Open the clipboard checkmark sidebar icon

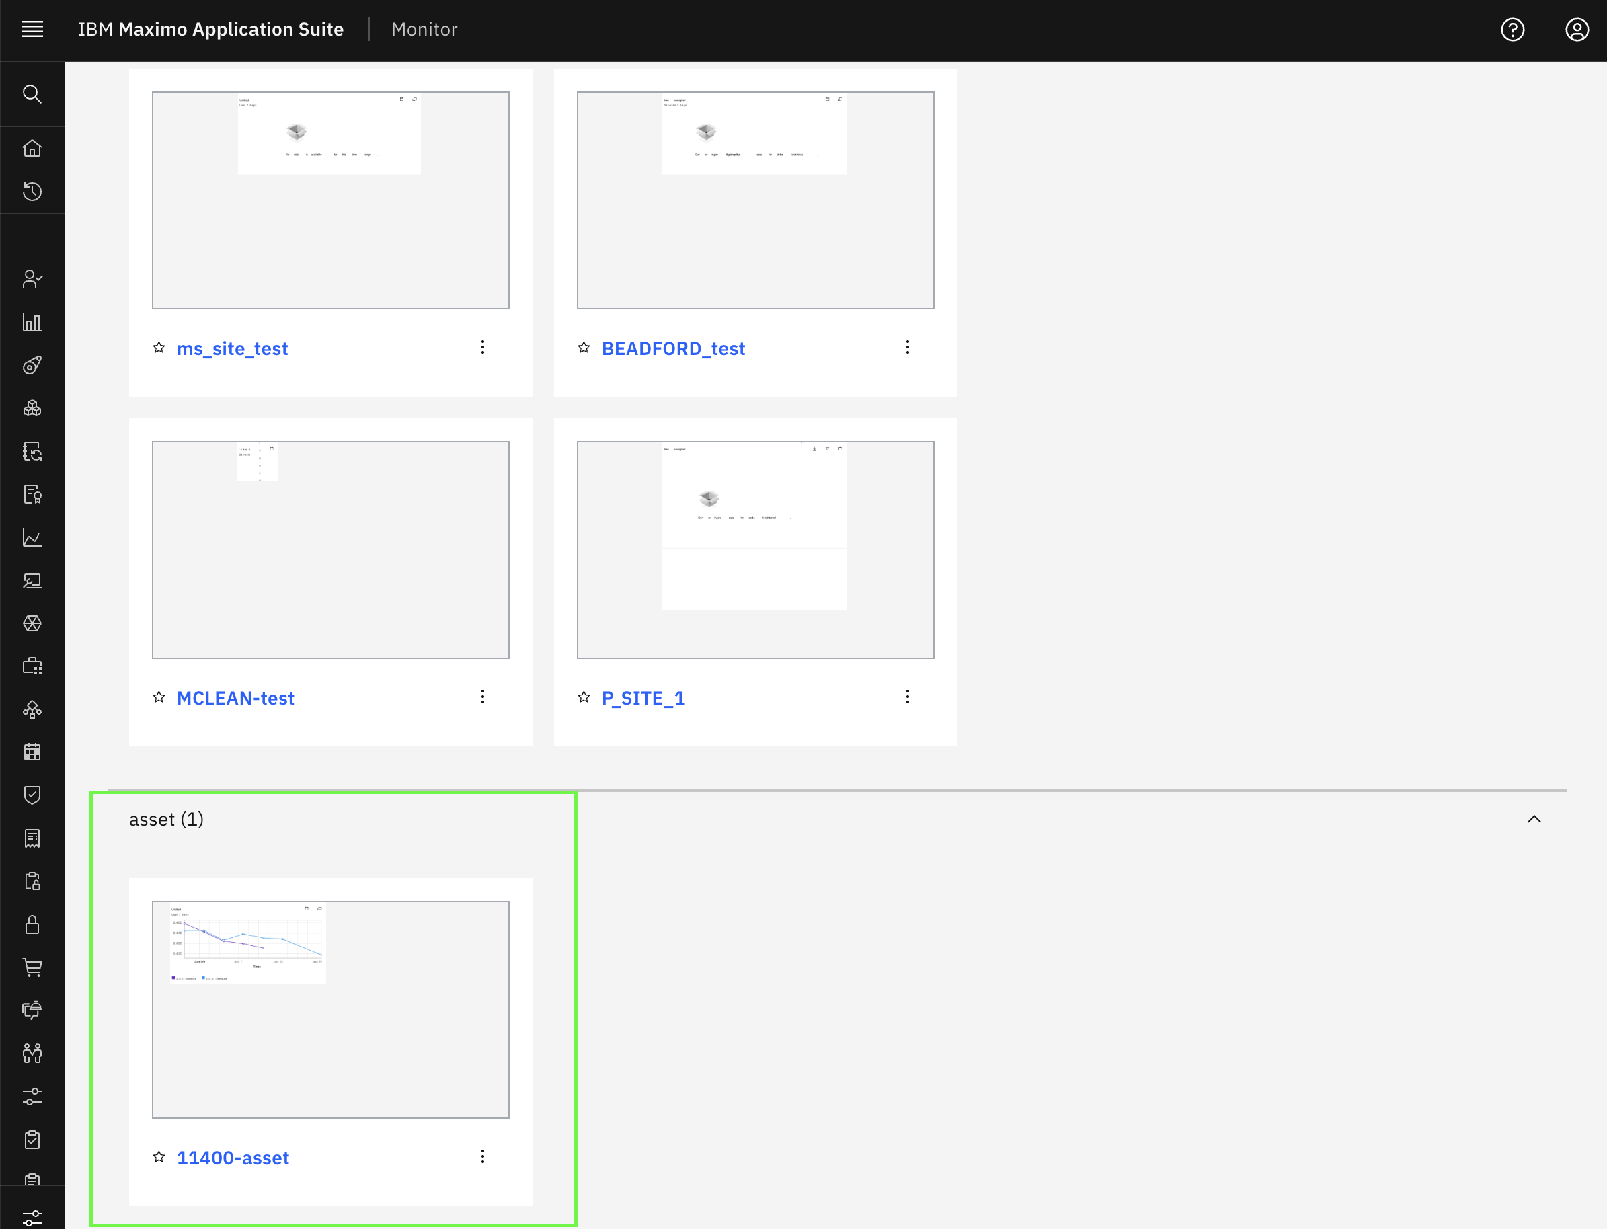(x=32, y=1140)
